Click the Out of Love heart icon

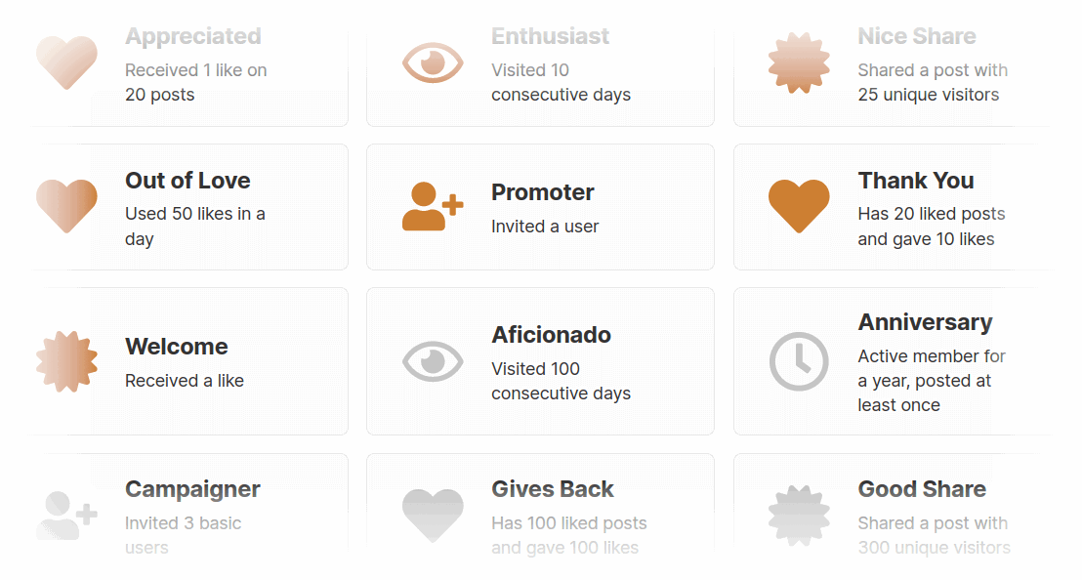click(66, 206)
